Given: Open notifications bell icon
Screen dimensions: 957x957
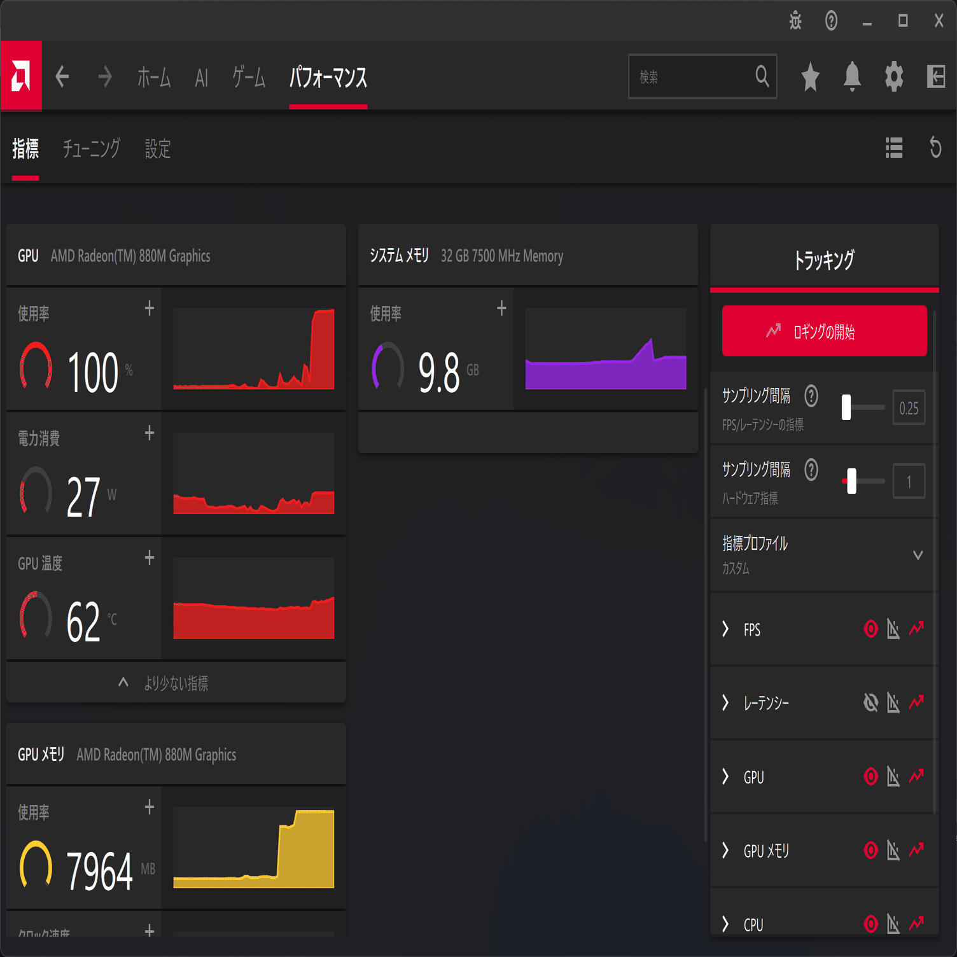Looking at the screenshot, I should click(x=852, y=77).
